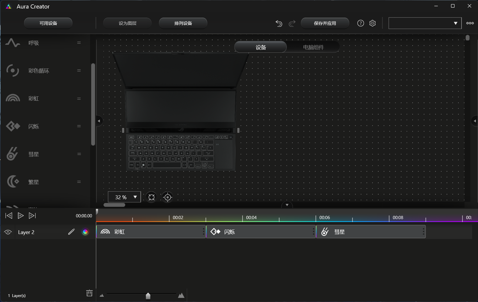Viewport: 478px width, 302px height.
Task: Click the 设为图层 button
Action: pos(128,23)
